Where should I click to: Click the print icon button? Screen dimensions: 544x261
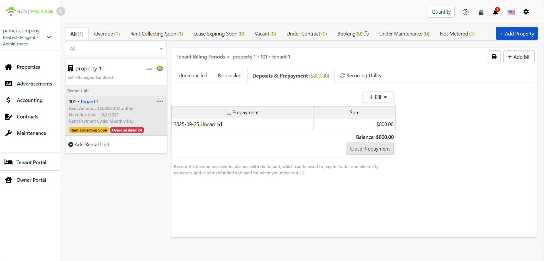(x=494, y=57)
